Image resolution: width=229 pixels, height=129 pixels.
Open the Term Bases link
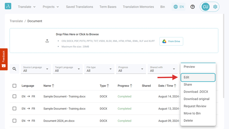108,7
